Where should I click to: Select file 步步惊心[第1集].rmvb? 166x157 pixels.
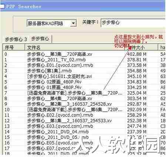coord(50,71)
